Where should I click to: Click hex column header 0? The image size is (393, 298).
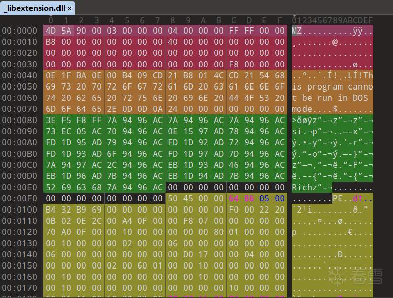[51, 20]
